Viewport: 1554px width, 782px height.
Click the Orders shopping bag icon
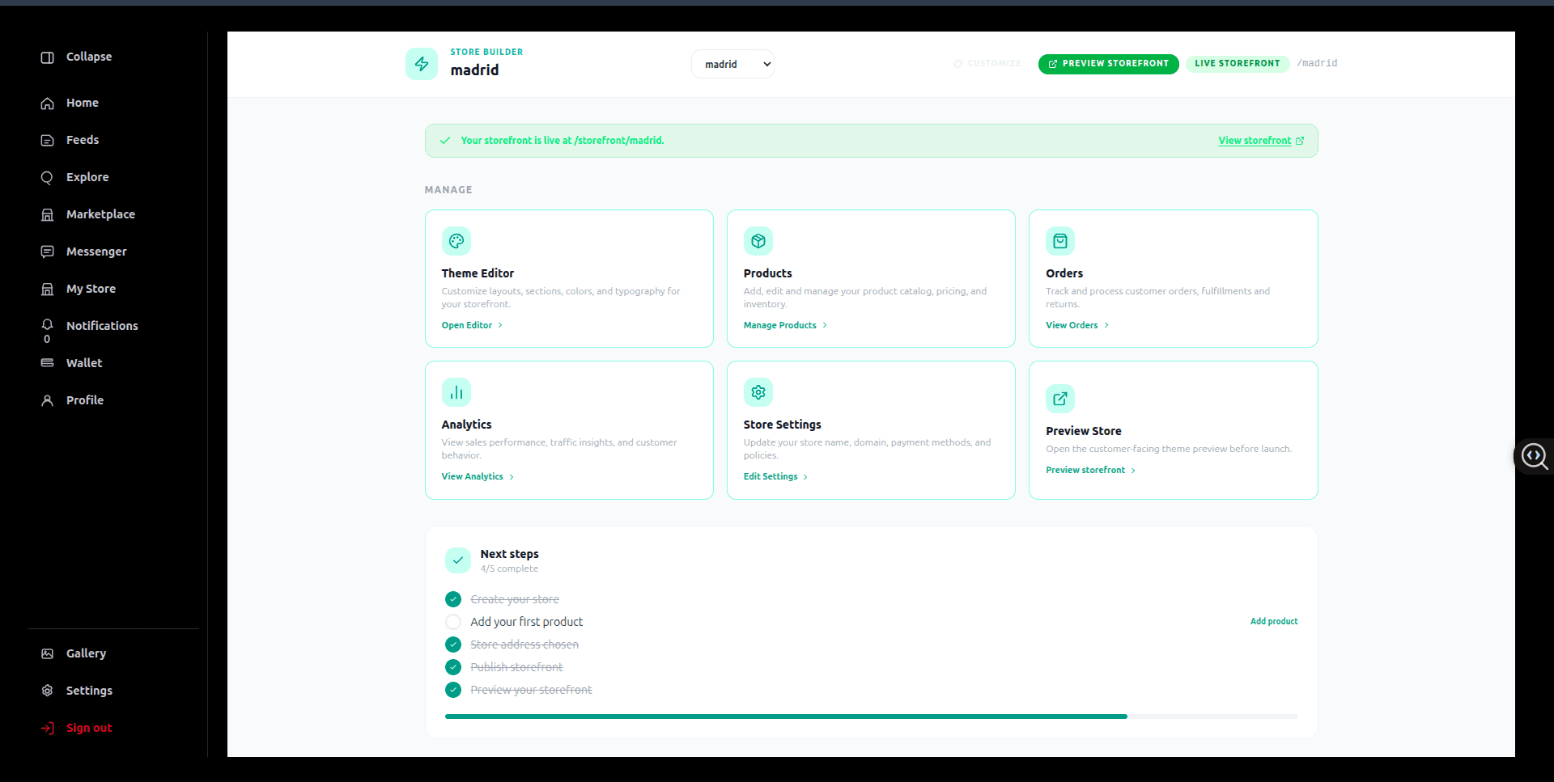click(1060, 241)
